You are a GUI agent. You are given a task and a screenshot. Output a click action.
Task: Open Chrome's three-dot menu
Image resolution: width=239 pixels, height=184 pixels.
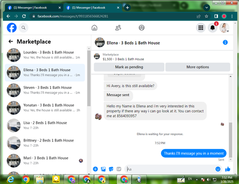coord(232,16)
